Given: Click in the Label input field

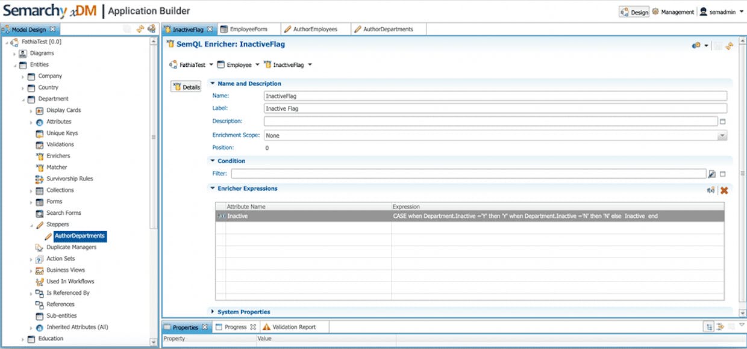Looking at the screenshot, I should [x=495, y=109].
